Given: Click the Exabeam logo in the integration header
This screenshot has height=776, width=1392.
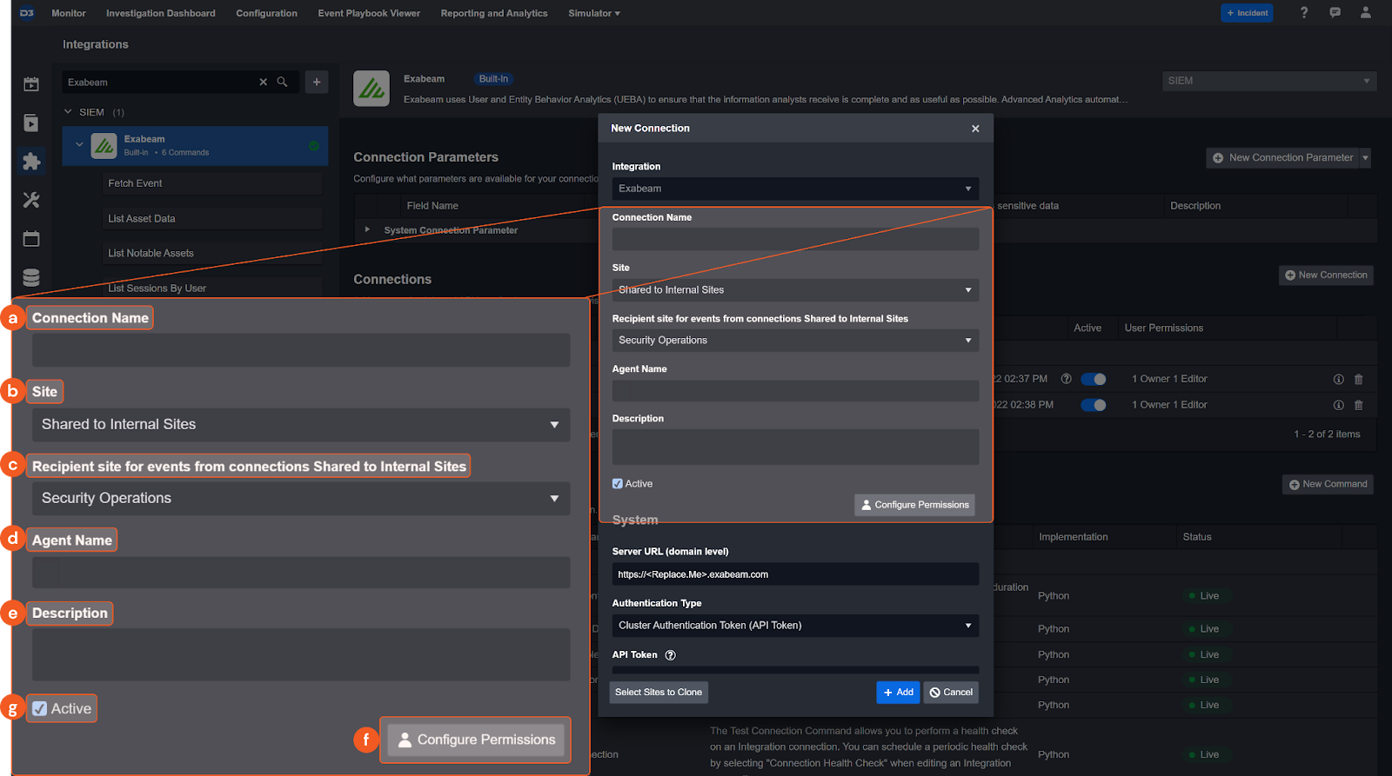Looking at the screenshot, I should [371, 89].
